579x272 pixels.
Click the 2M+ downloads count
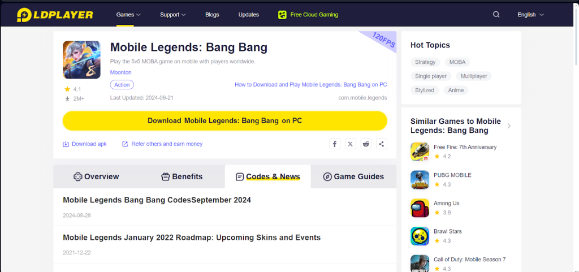79,98
